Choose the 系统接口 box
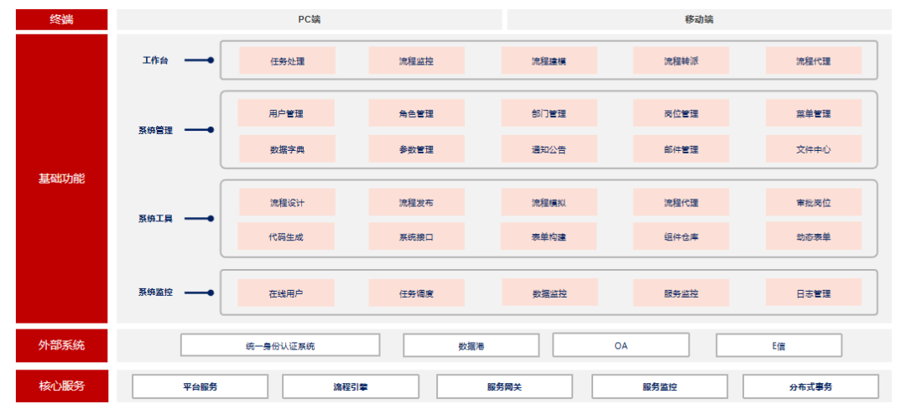Screen dimensions: 906x409 pyautogui.click(x=417, y=236)
